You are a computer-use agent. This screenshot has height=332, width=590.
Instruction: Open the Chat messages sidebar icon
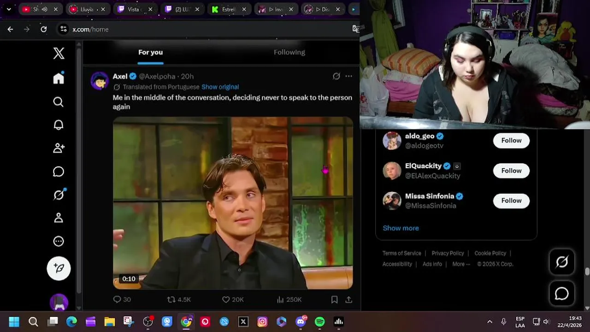[x=59, y=172]
